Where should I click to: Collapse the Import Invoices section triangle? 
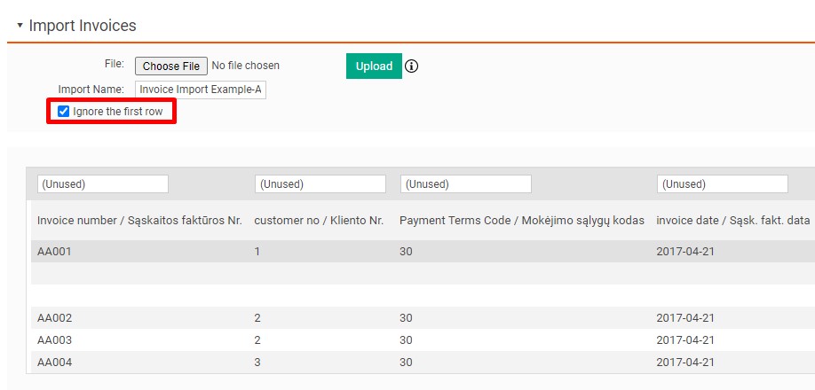coord(20,26)
